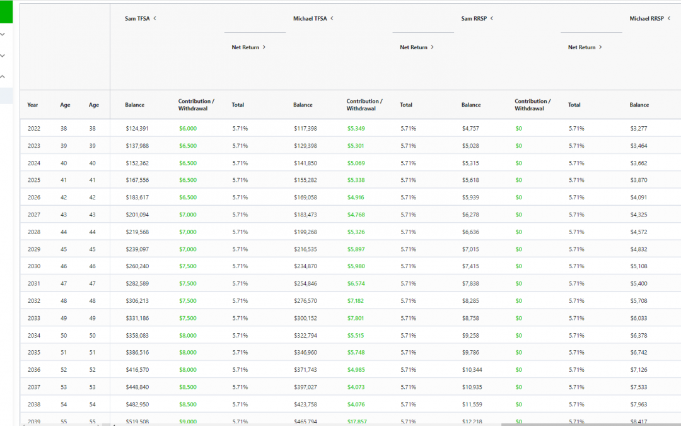Click Sam TFSA balance $167,556
The width and height of the screenshot is (681, 426).
[x=137, y=180]
